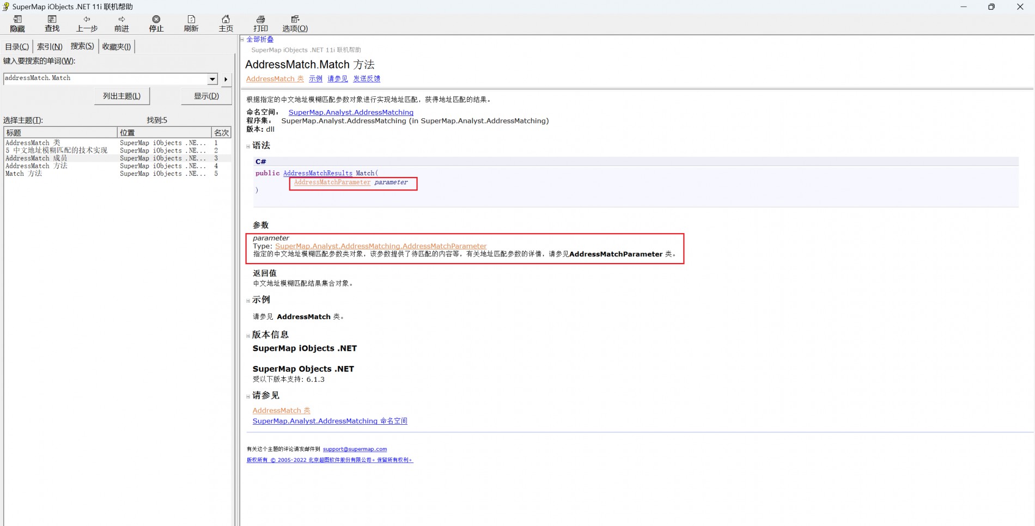Click the Refresh (刷新) toolbar icon
Viewport: 1035px width, 526px height.
point(191,23)
